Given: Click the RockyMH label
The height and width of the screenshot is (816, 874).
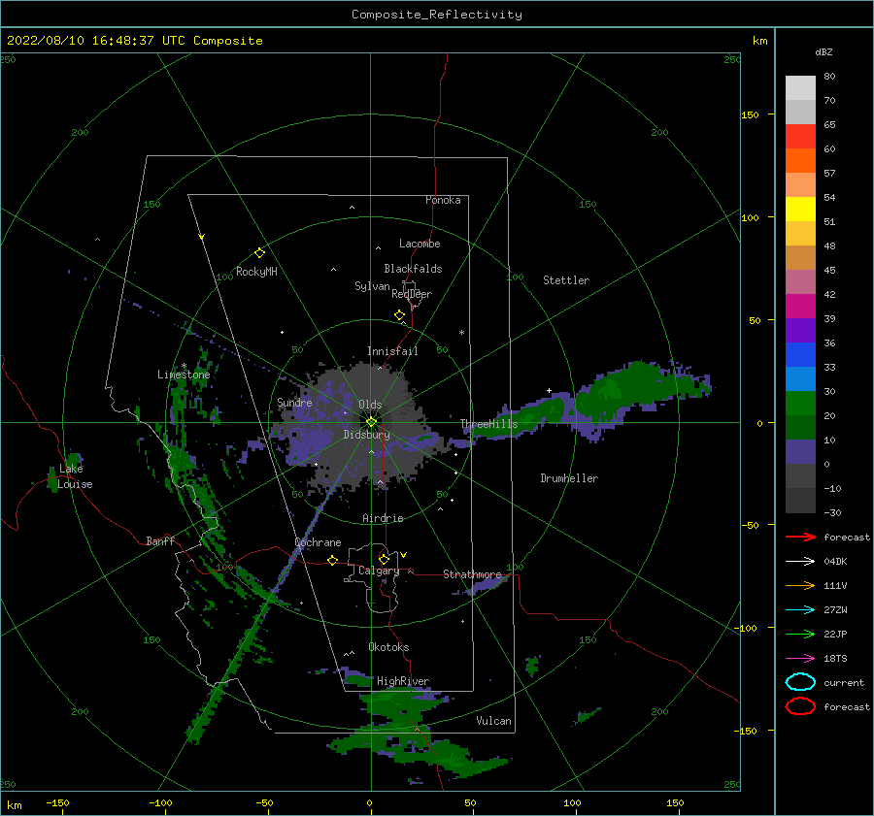Looking at the screenshot, I should [256, 272].
